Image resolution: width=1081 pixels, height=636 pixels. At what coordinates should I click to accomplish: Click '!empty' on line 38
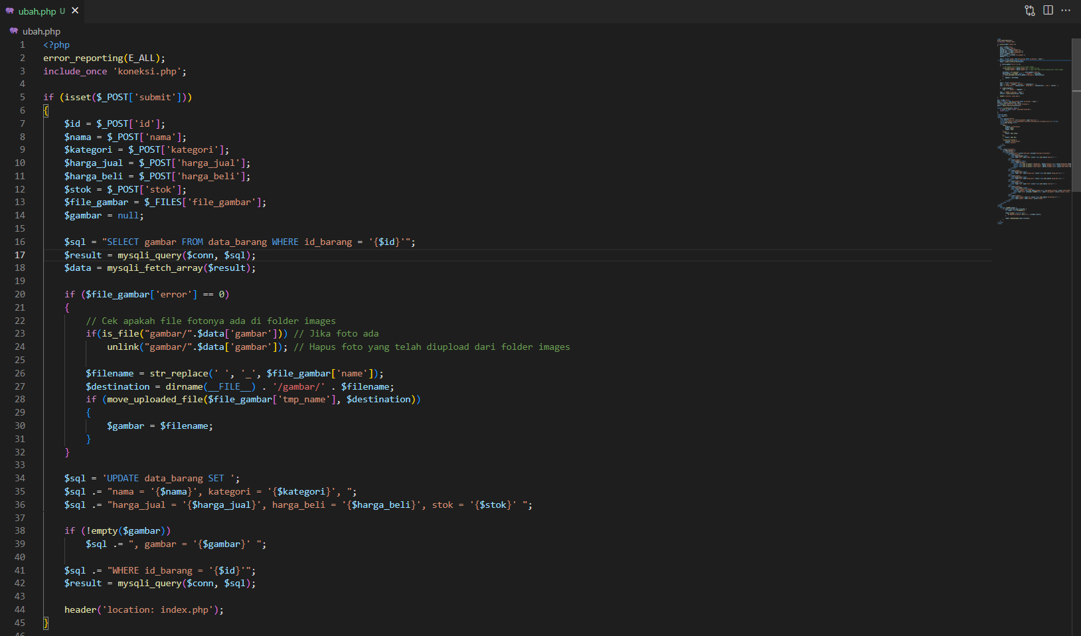pos(102,531)
